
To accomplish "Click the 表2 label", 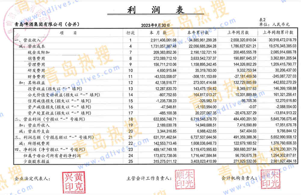I will pos(262,20).
